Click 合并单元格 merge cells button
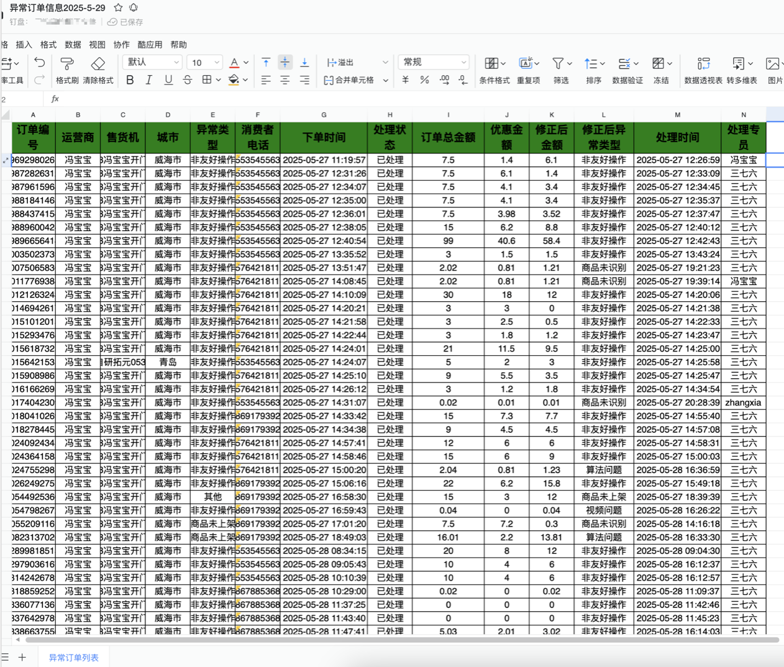The height and width of the screenshot is (667, 784). tap(349, 80)
